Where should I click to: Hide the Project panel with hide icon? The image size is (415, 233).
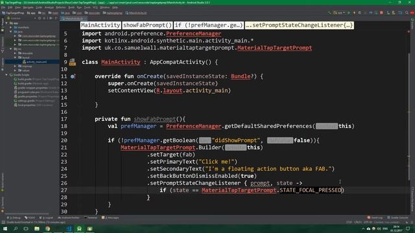56,18
